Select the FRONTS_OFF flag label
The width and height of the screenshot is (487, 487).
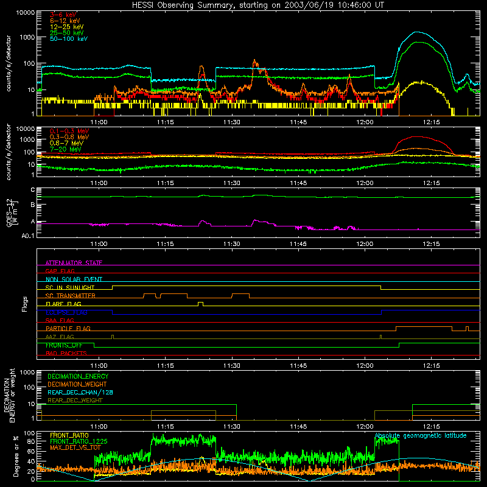pyautogui.click(x=64, y=345)
